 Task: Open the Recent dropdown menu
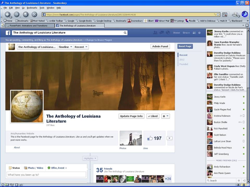81,47
